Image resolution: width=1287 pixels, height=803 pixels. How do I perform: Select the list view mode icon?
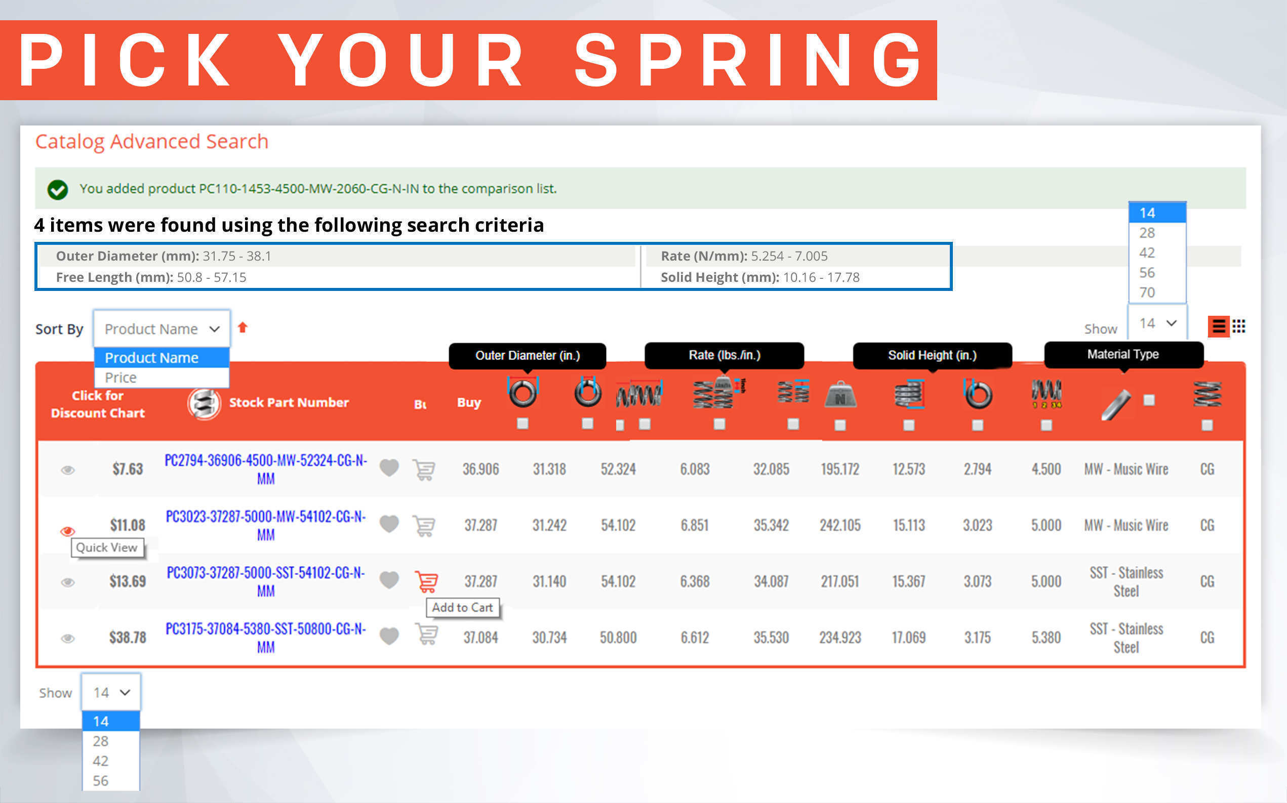(1219, 326)
